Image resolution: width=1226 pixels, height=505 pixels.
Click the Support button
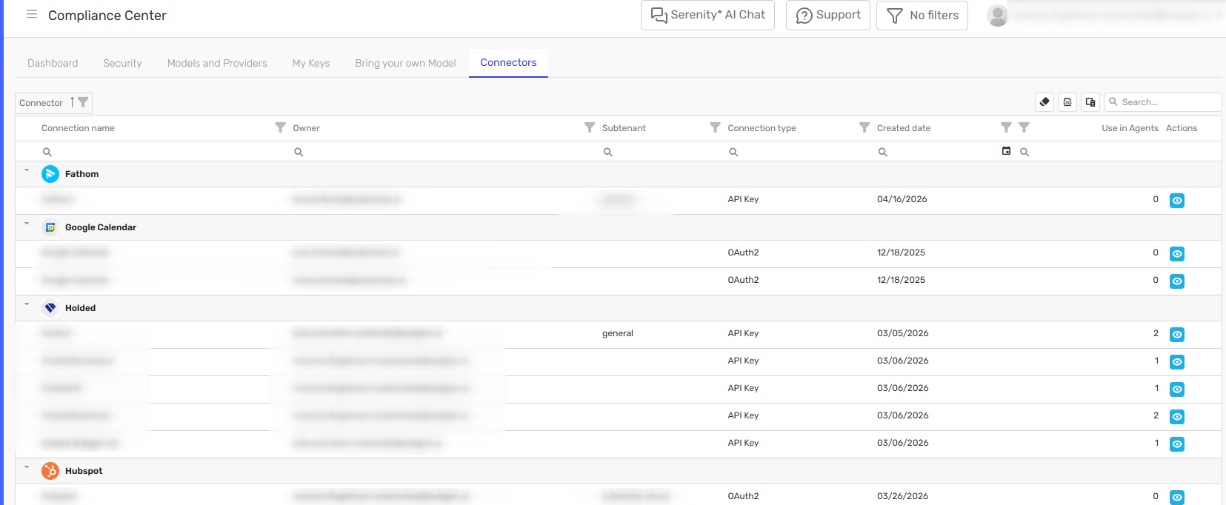click(x=828, y=15)
